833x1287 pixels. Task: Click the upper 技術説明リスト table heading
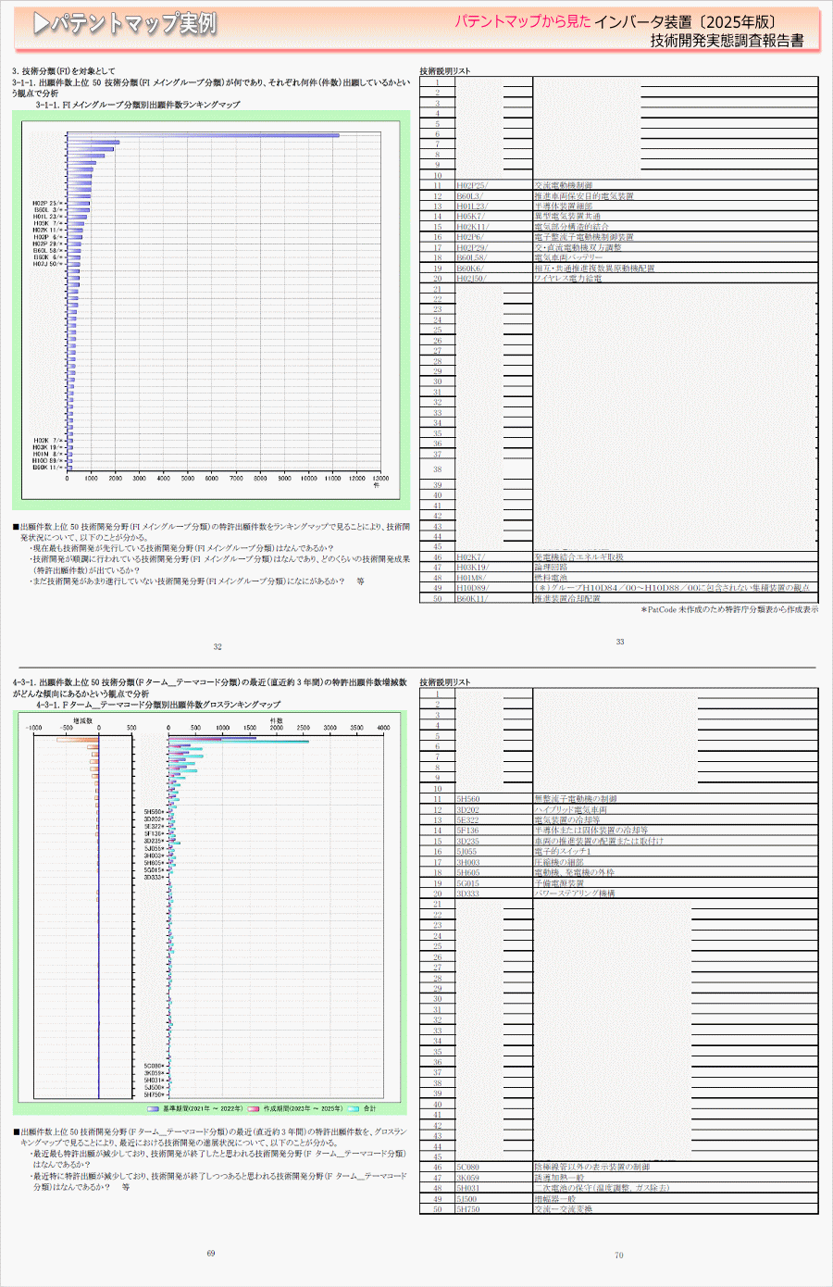click(445, 71)
